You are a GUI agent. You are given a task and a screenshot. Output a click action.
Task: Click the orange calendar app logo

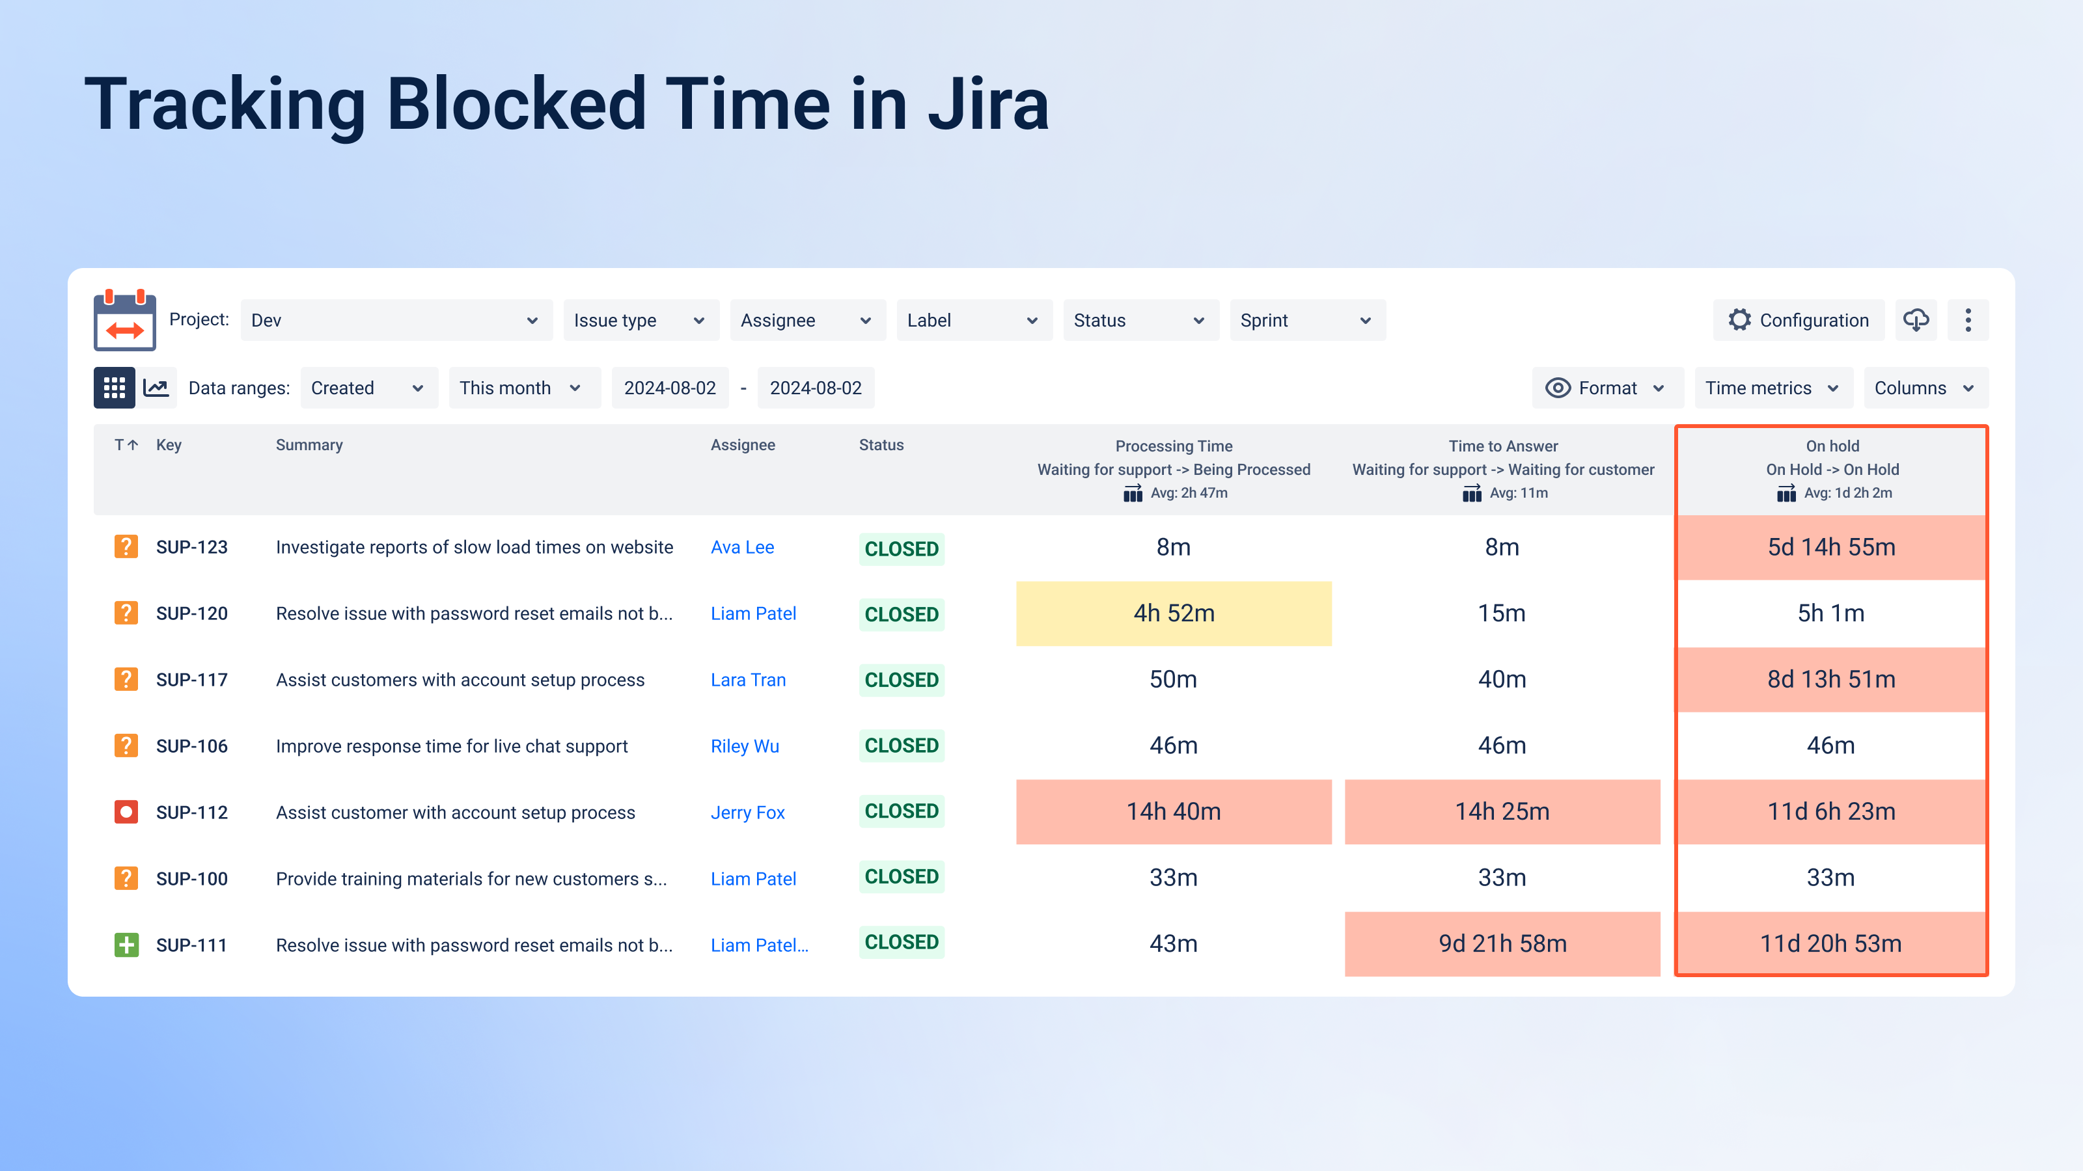click(126, 320)
